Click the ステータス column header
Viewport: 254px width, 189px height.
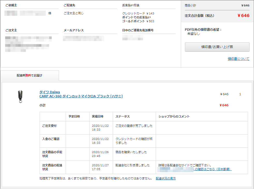[x=123, y=116]
